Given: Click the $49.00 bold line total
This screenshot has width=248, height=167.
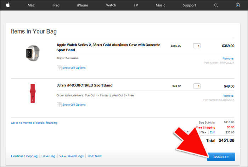Looking at the screenshot, I should 229,86.
